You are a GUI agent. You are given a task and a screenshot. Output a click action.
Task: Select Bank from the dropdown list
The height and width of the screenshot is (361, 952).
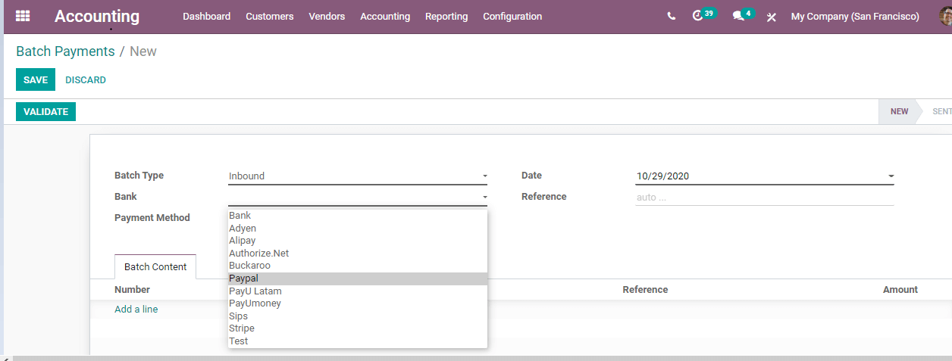(x=357, y=216)
